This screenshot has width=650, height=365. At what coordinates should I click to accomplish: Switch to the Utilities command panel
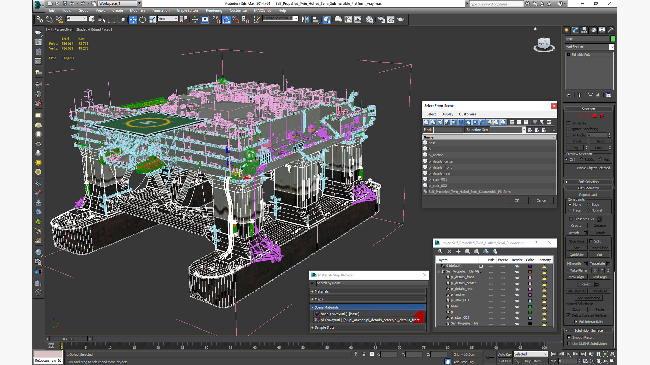pyautogui.click(x=611, y=30)
